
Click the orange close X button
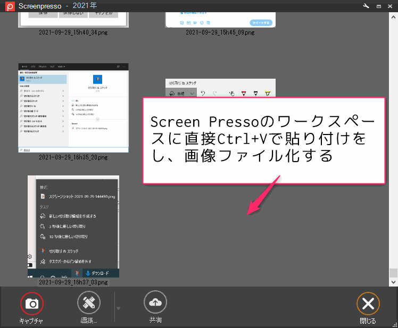(368, 304)
